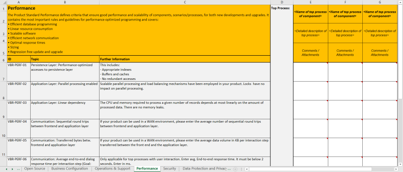Viewport: 403px width, 172px height.
Task: Switch to the Security sheet tab
Action: click(170, 169)
